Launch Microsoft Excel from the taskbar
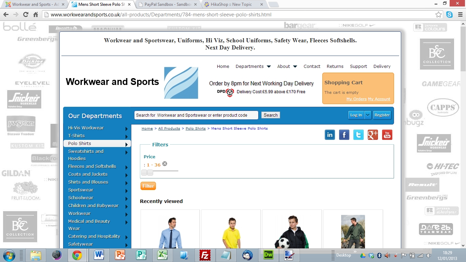This screenshot has height=262, width=466. point(162,255)
